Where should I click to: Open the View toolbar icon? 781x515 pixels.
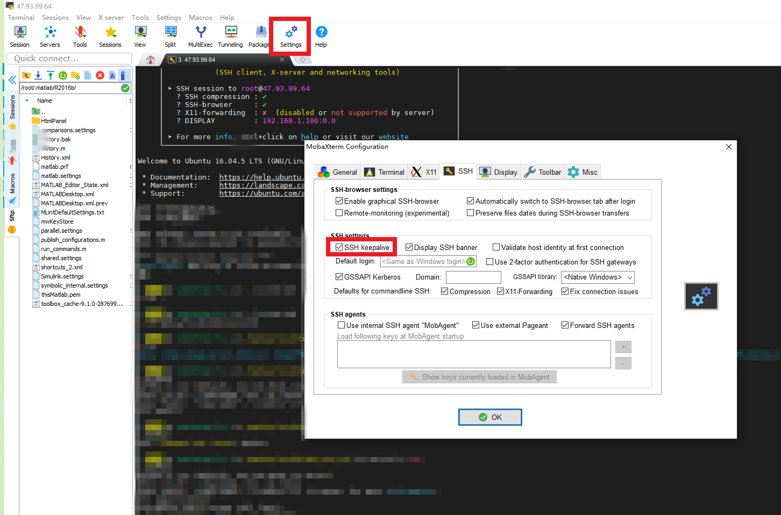point(140,37)
